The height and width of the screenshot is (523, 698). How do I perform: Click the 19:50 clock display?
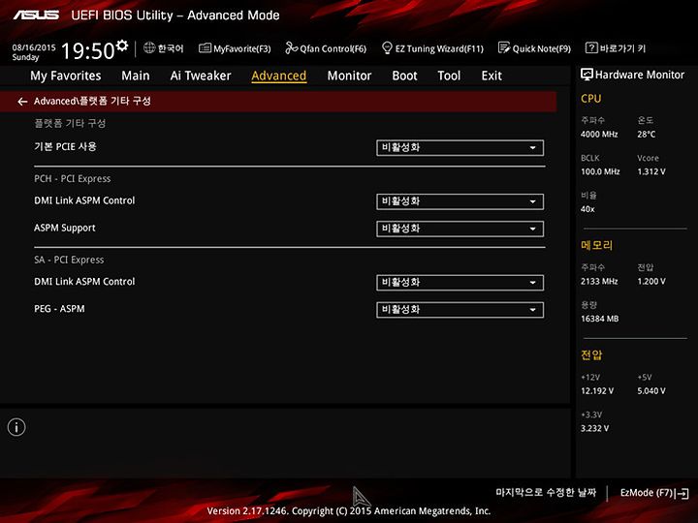tap(87, 50)
